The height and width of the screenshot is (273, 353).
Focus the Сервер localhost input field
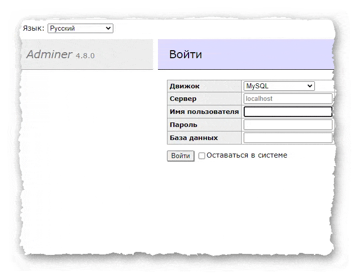click(288, 99)
